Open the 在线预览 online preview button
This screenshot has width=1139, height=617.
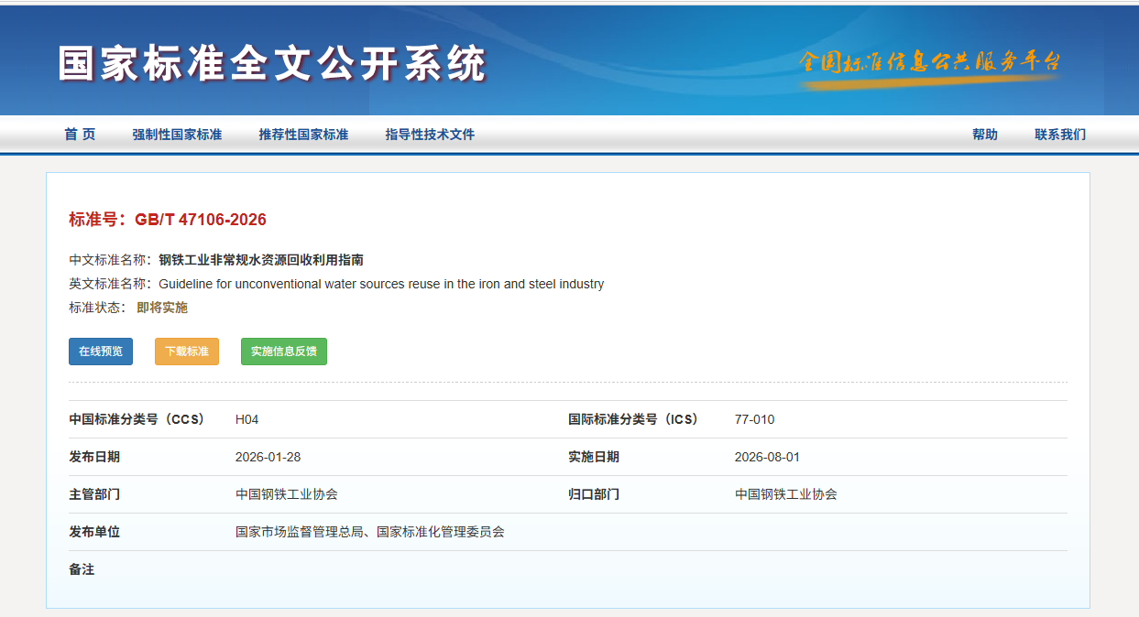point(100,352)
